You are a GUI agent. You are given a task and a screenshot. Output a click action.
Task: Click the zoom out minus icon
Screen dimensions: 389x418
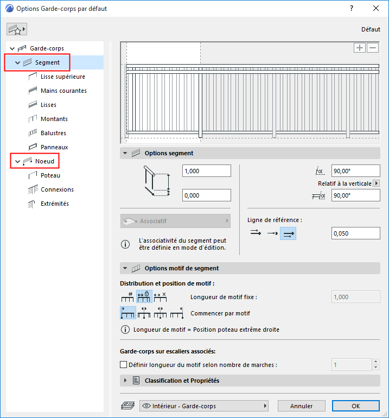pyautogui.click(x=373, y=48)
